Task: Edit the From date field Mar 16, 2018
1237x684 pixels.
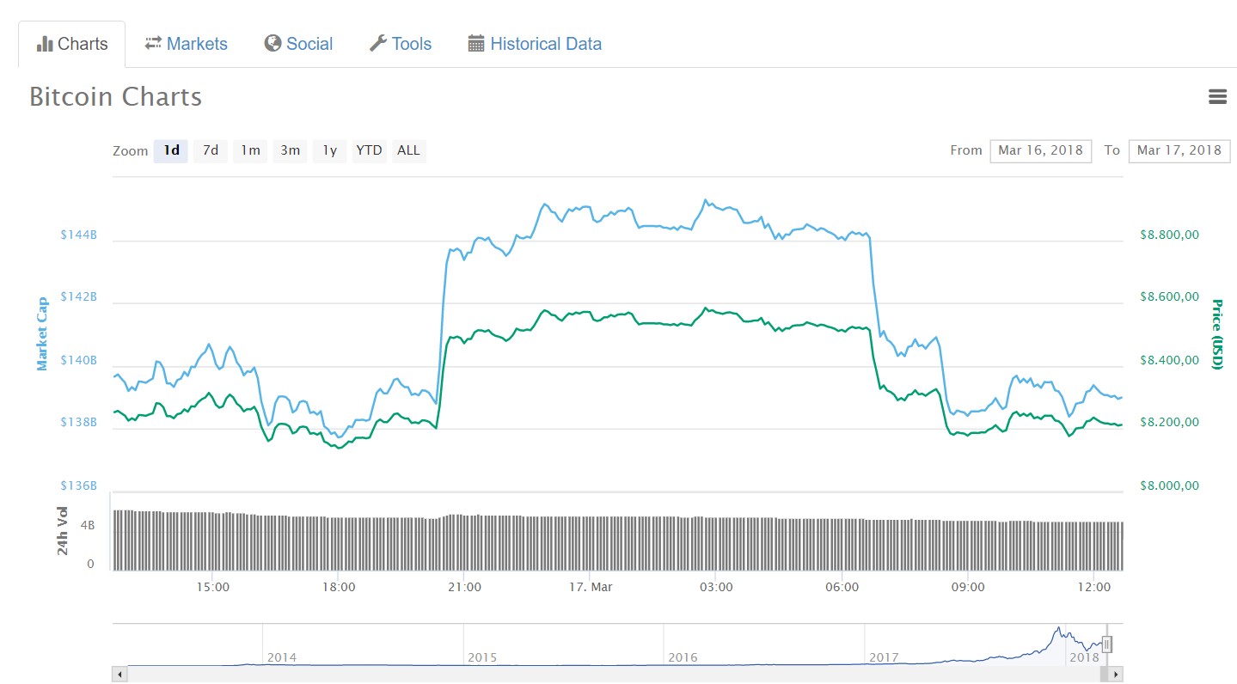Action: [1040, 150]
